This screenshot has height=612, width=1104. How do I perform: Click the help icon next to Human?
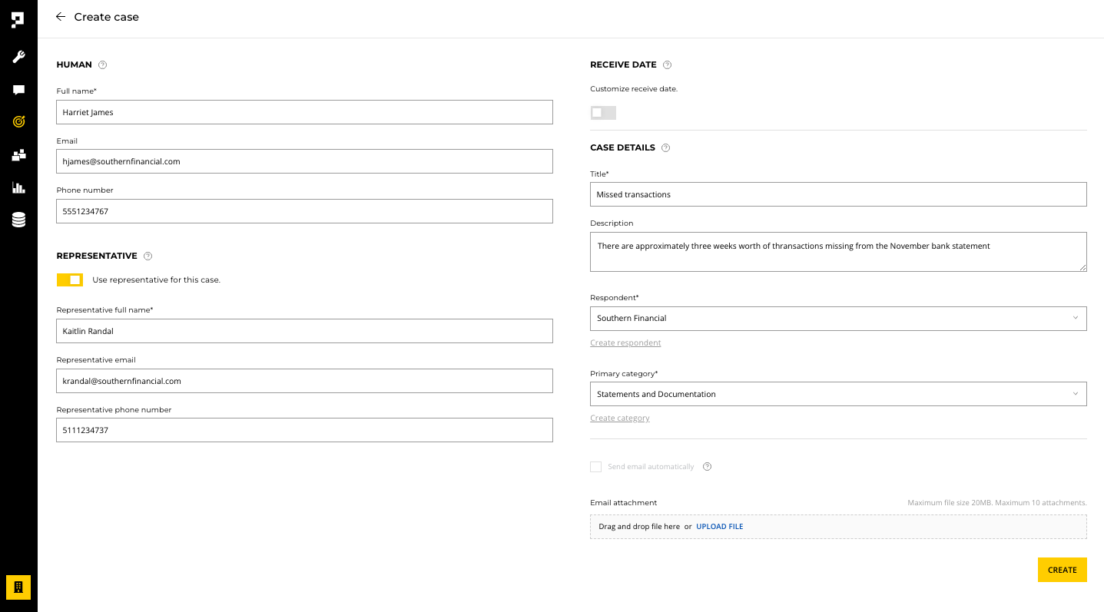click(x=103, y=65)
